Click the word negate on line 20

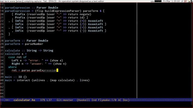point(84,14)
